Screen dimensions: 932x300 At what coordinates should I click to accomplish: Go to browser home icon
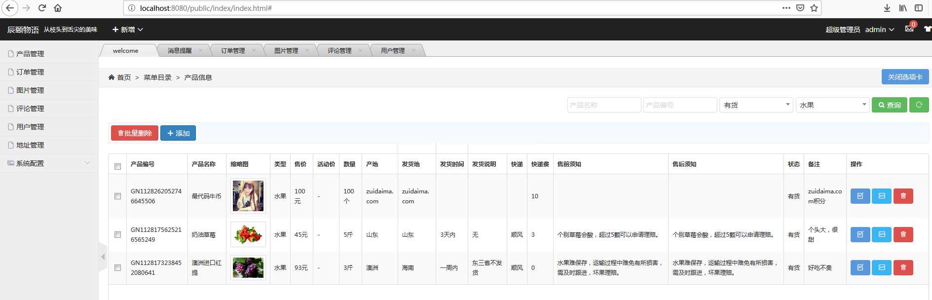(58, 8)
